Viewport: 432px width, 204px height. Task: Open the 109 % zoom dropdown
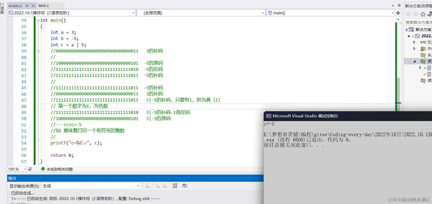point(17,169)
